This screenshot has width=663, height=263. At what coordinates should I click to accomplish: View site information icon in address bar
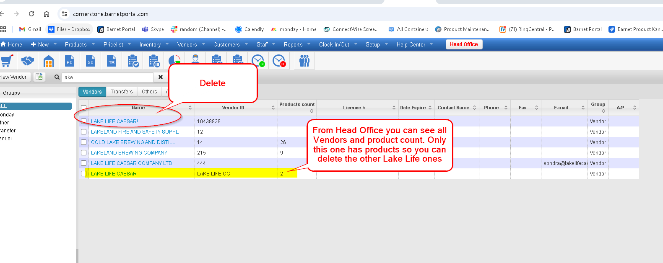pyautogui.click(x=64, y=14)
